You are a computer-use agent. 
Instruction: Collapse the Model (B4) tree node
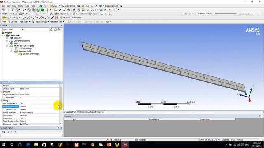2,35
